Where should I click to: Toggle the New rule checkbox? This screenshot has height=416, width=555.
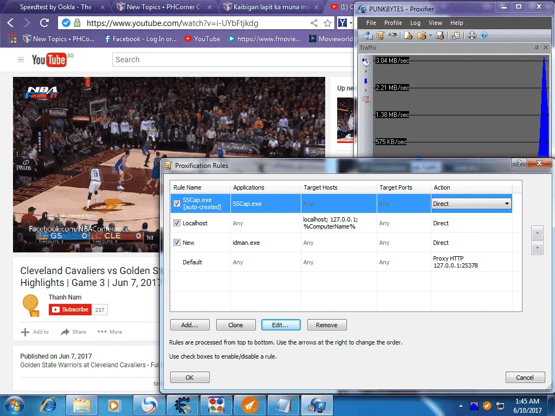point(177,242)
